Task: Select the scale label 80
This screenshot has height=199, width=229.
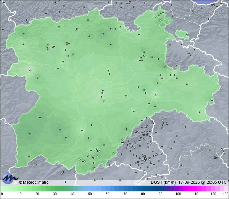Action: (x=143, y=194)
